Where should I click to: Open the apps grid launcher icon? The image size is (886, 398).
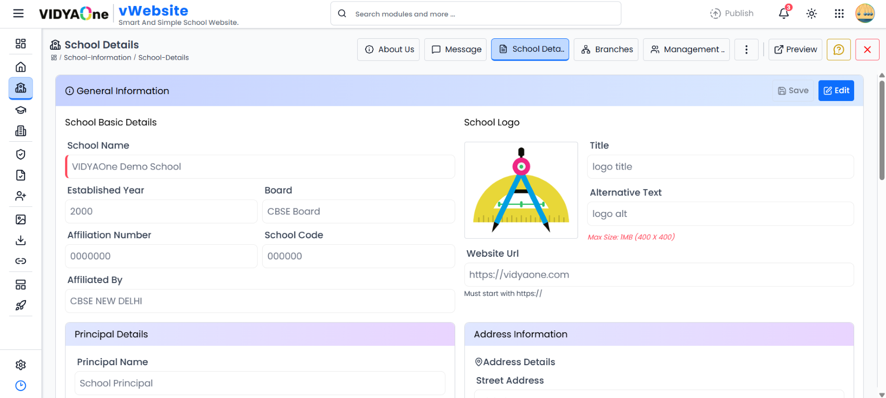click(x=839, y=13)
